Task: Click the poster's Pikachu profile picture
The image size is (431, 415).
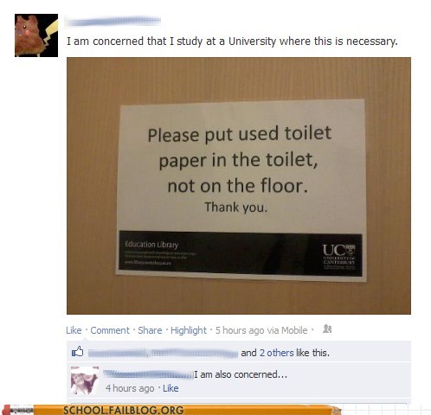Action: tap(36, 35)
